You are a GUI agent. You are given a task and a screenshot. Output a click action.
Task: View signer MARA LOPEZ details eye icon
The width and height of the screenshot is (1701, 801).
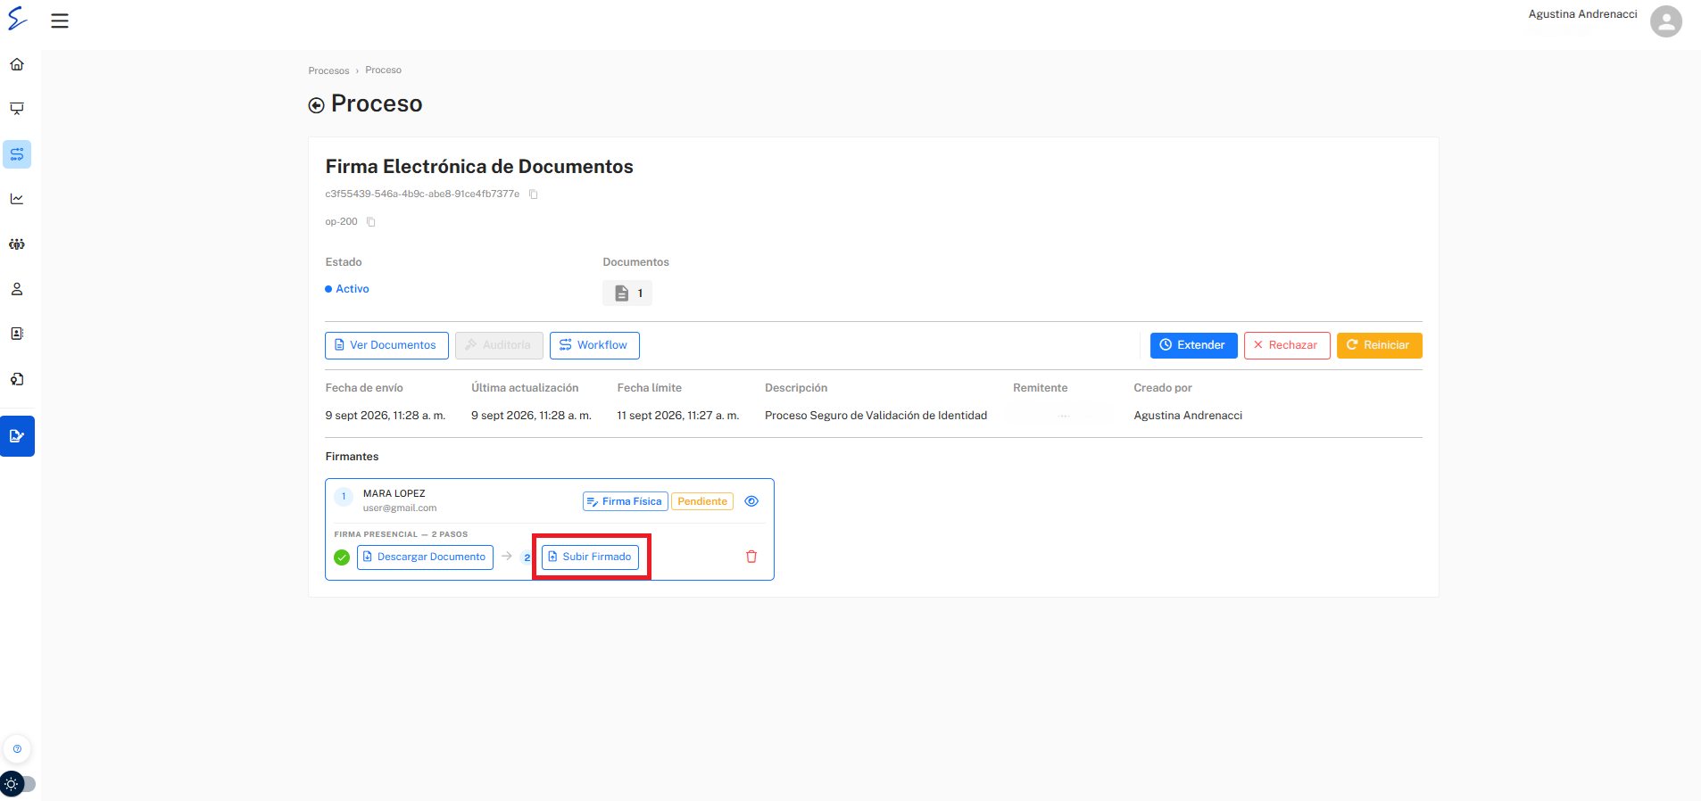tap(751, 501)
